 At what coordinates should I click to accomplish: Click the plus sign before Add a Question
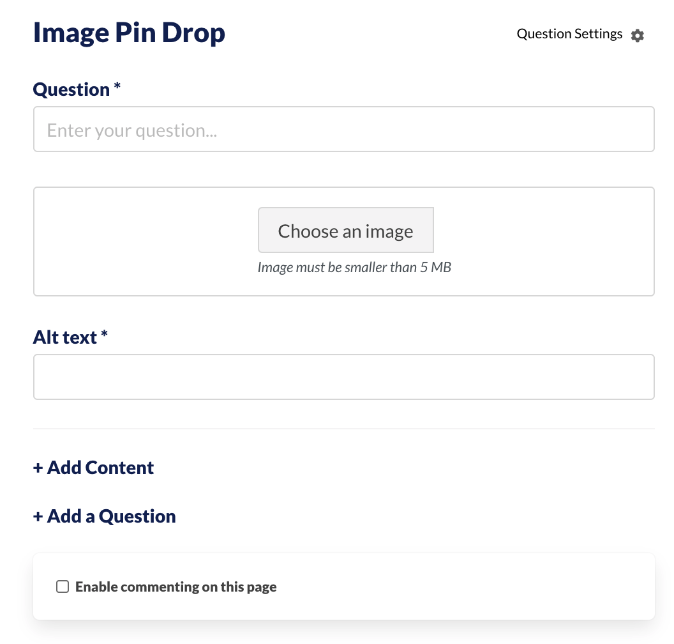click(x=38, y=517)
